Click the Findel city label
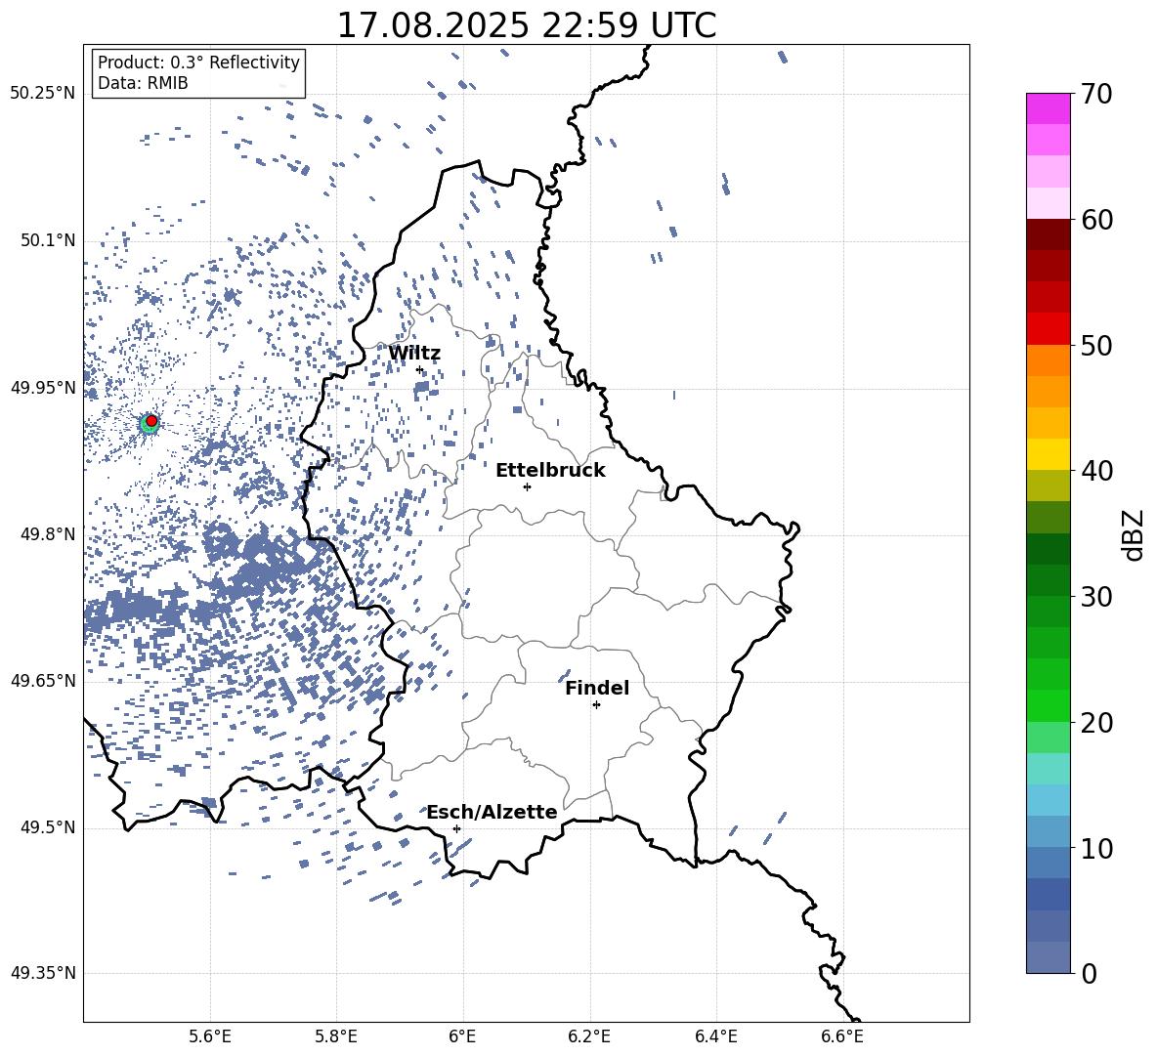Viewport: 1157px width, 1056px height. point(597,688)
